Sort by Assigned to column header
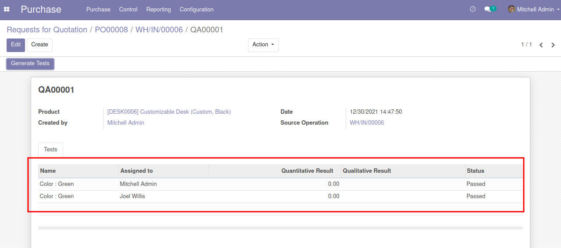This screenshot has height=248, width=561. (x=163, y=171)
